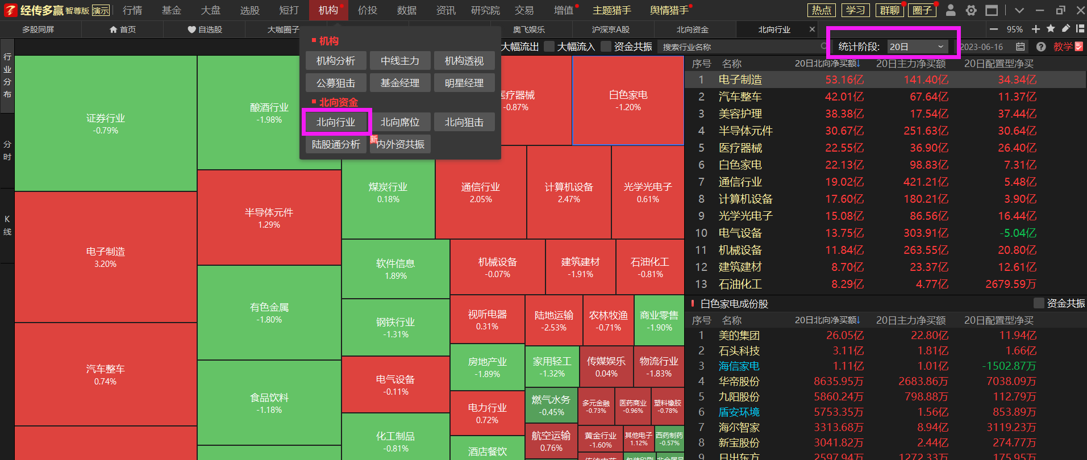The width and height of the screenshot is (1087, 460).
Task: Click the 半导体元件 heatmap block
Action: tap(269, 218)
